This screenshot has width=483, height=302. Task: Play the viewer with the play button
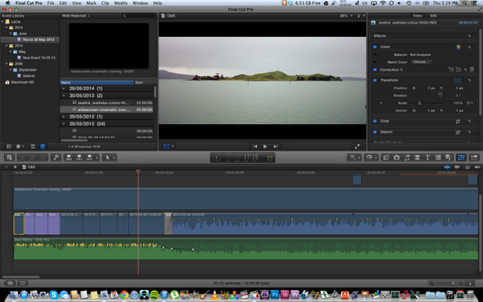coord(265,147)
